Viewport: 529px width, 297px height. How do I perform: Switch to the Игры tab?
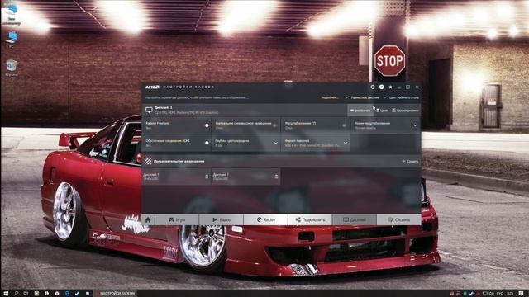176,220
